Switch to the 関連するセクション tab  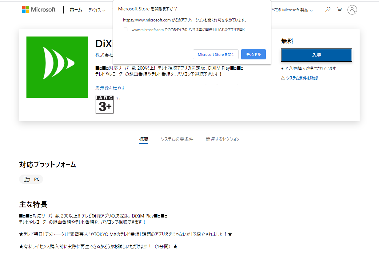point(222,139)
